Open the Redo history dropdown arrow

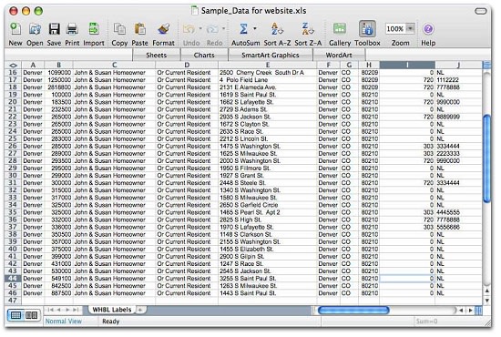(x=223, y=28)
